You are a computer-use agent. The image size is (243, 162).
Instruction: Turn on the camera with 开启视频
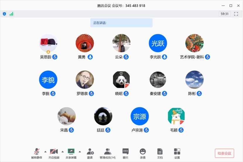coord(54,153)
